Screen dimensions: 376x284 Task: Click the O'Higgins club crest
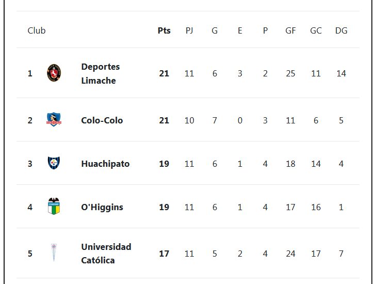point(54,207)
